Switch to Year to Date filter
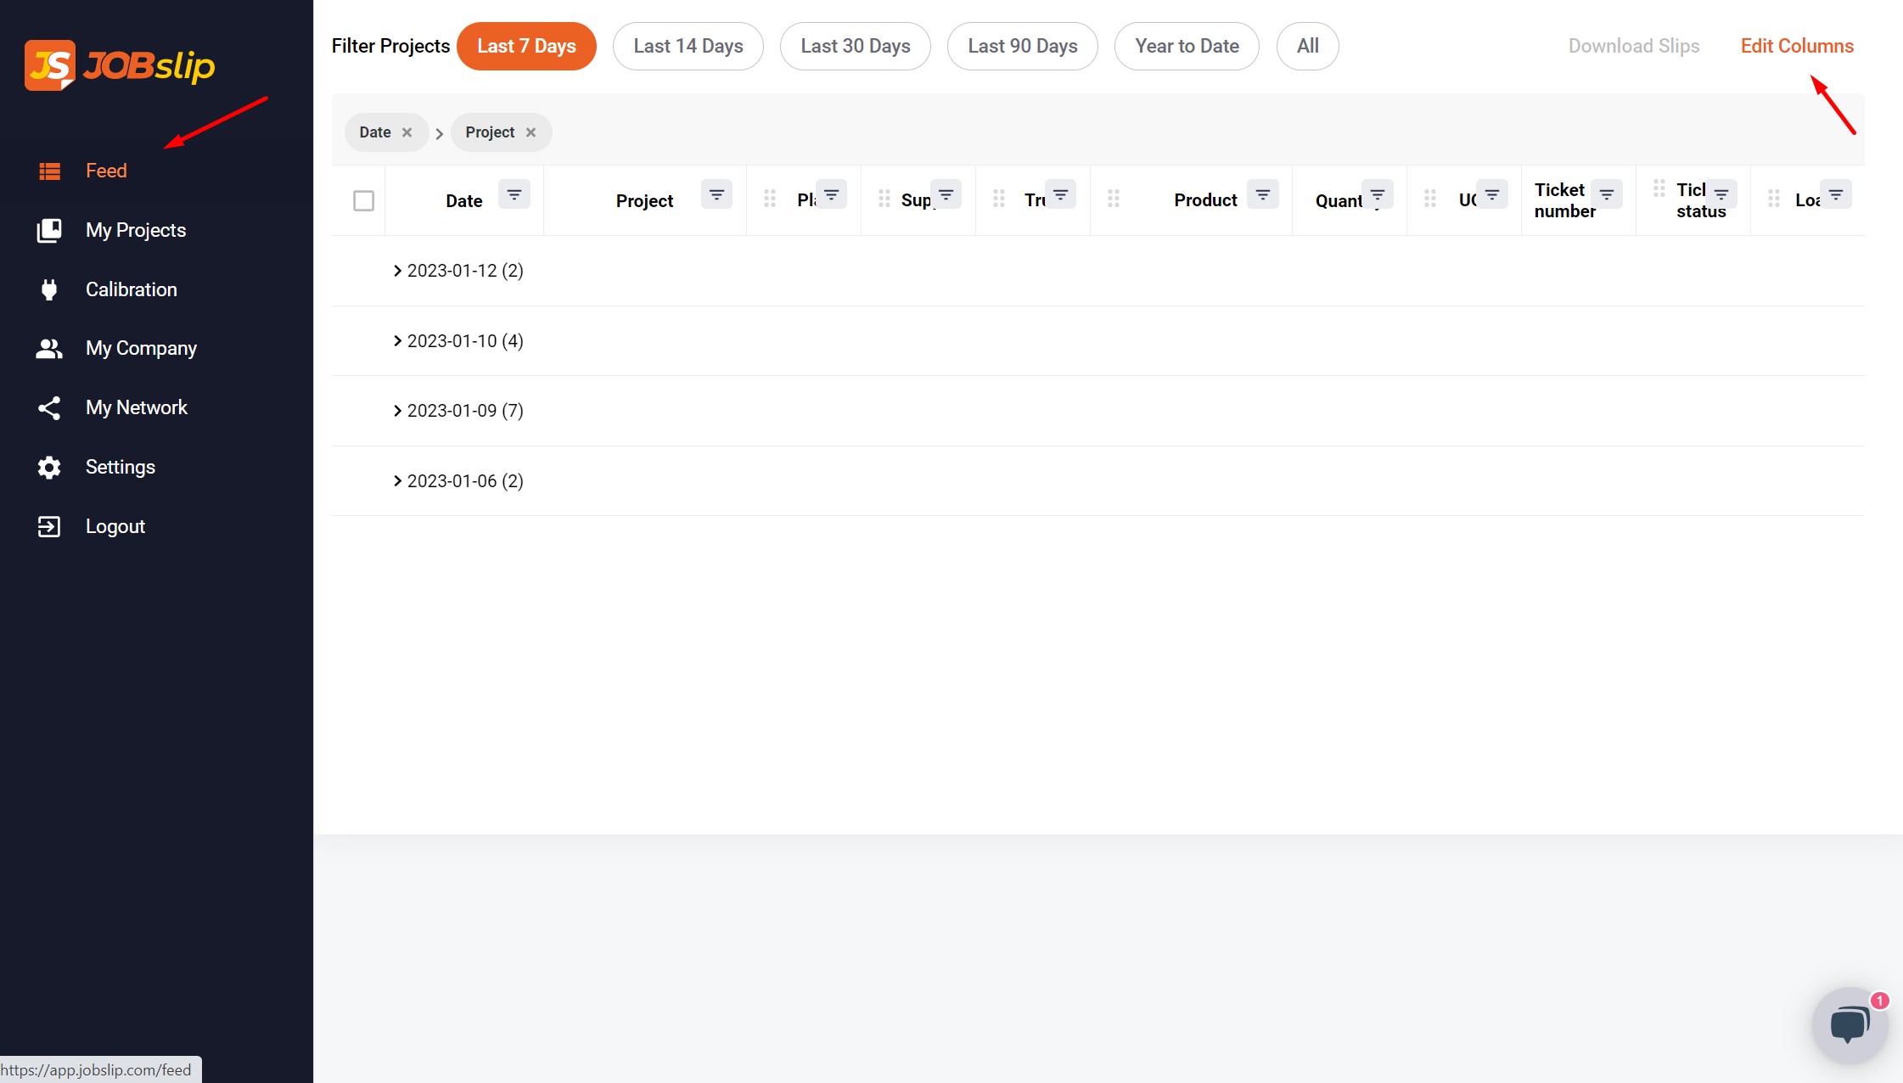 point(1186,46)
